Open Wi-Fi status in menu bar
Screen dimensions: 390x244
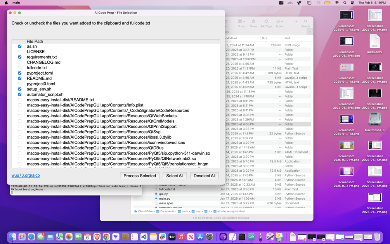tap(337, 3)
